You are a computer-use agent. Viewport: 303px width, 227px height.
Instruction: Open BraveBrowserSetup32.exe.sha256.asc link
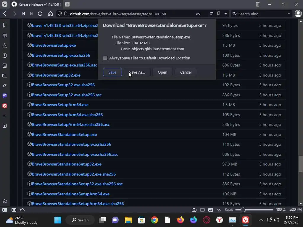(x=67, y=95)
